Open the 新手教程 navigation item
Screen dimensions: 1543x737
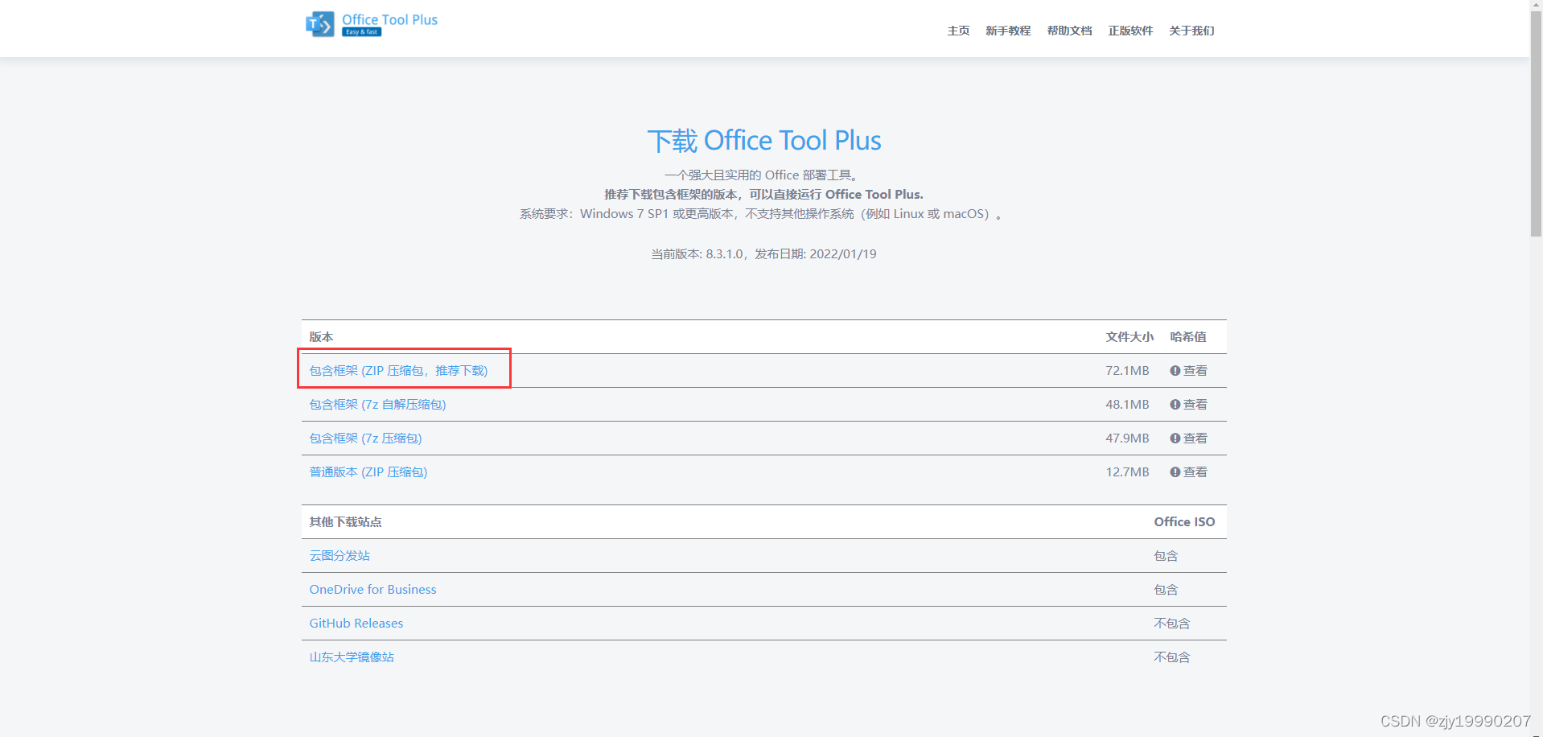[x=1008, y=31]
